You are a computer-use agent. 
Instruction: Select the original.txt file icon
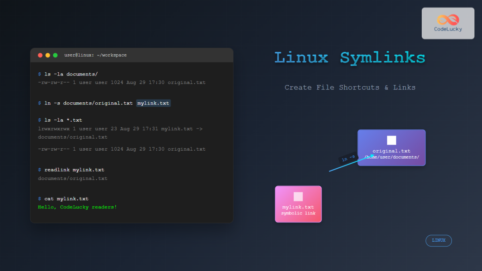391,148
